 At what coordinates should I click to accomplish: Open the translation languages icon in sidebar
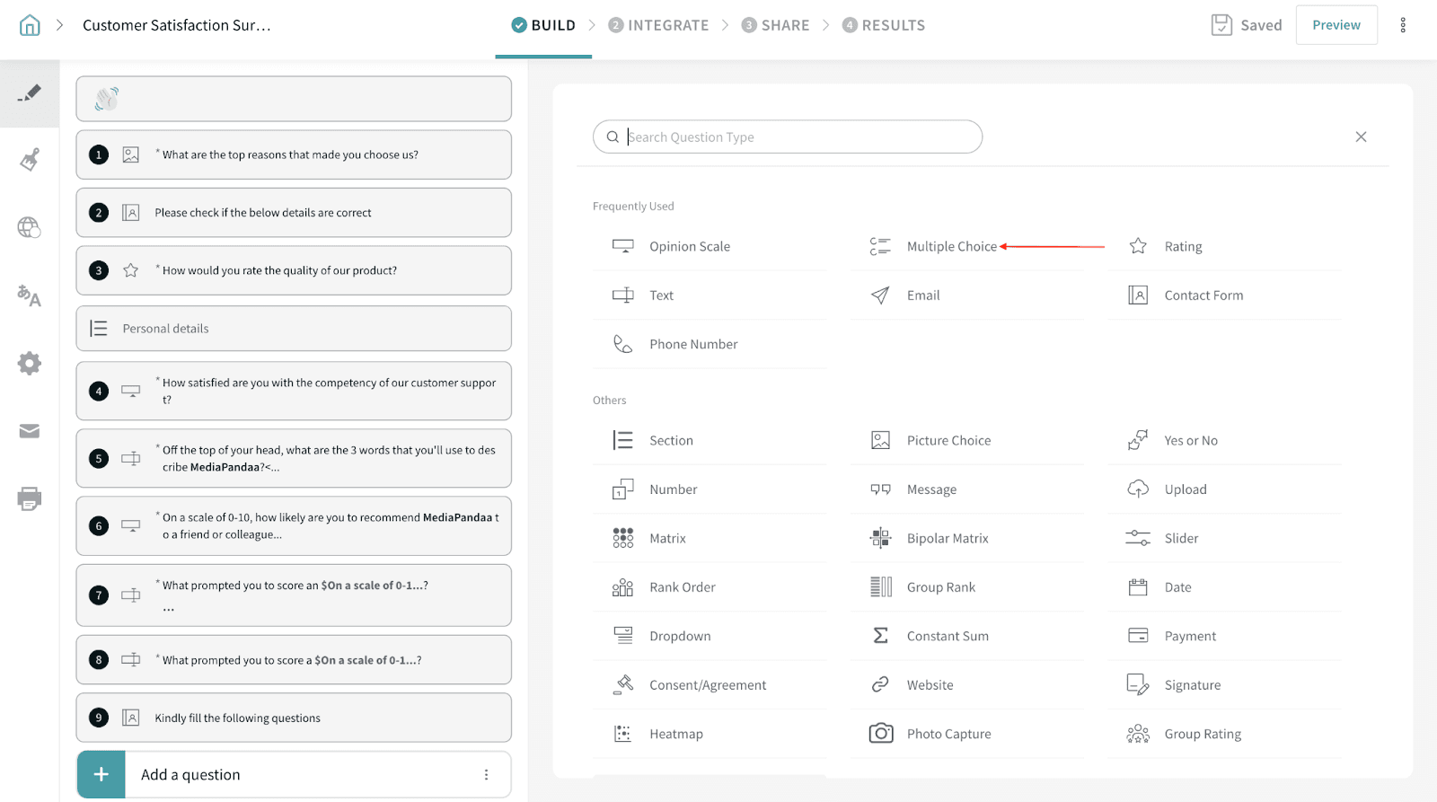[30, 295]
